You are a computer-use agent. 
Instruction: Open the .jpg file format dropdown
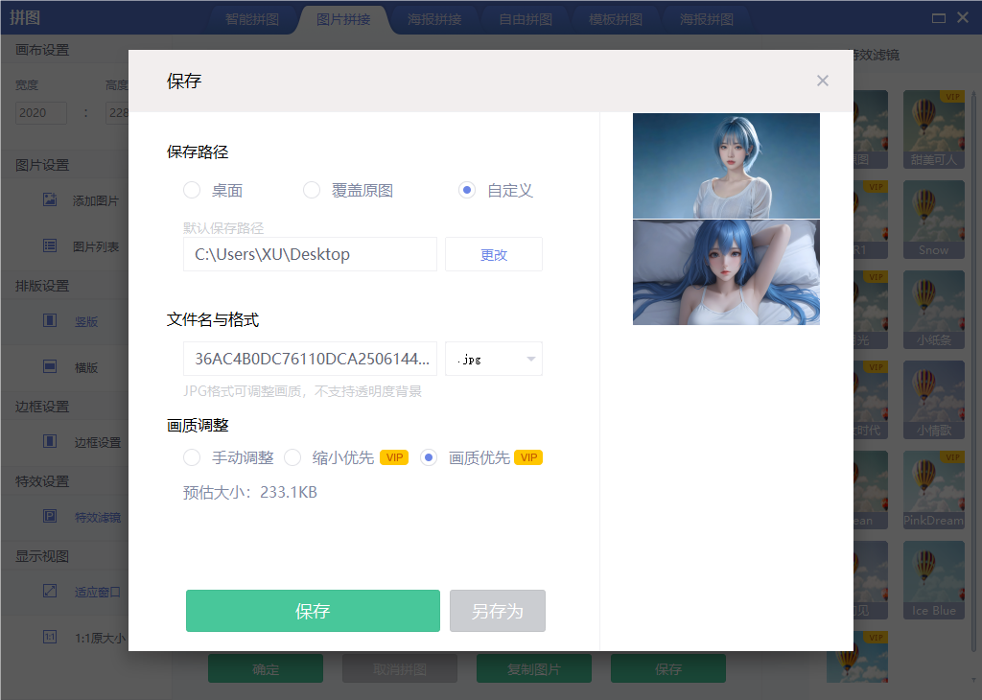point(493,358)
